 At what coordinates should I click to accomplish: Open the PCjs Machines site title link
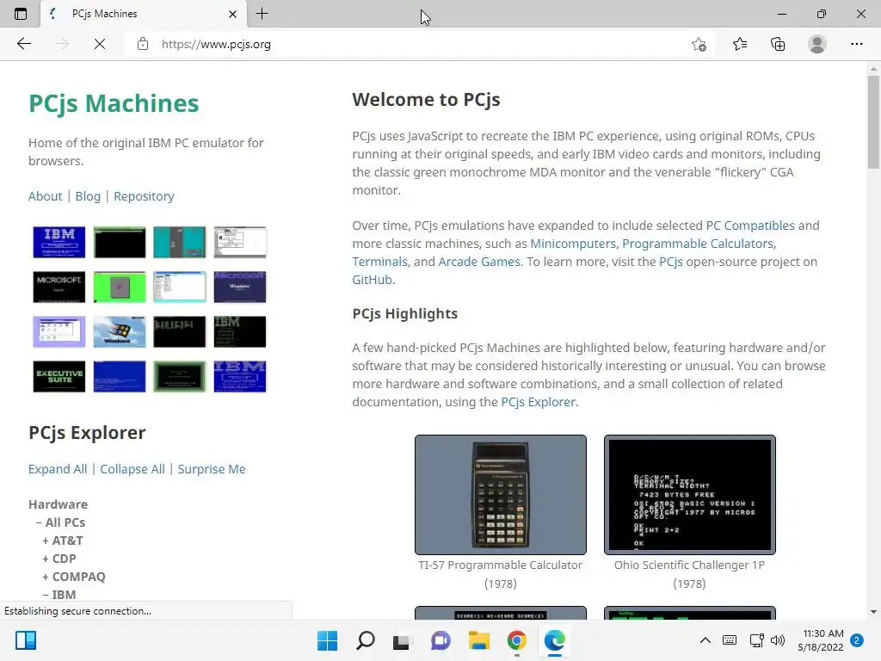pyautogui.click(x=114, y=103)
